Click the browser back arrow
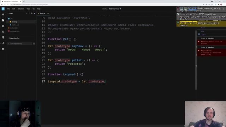Viewport: 226px width, 127px height. (2, 5)
